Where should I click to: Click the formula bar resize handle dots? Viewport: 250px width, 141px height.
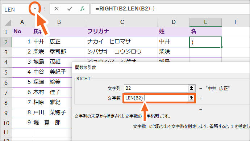click(x=44, y=9)
